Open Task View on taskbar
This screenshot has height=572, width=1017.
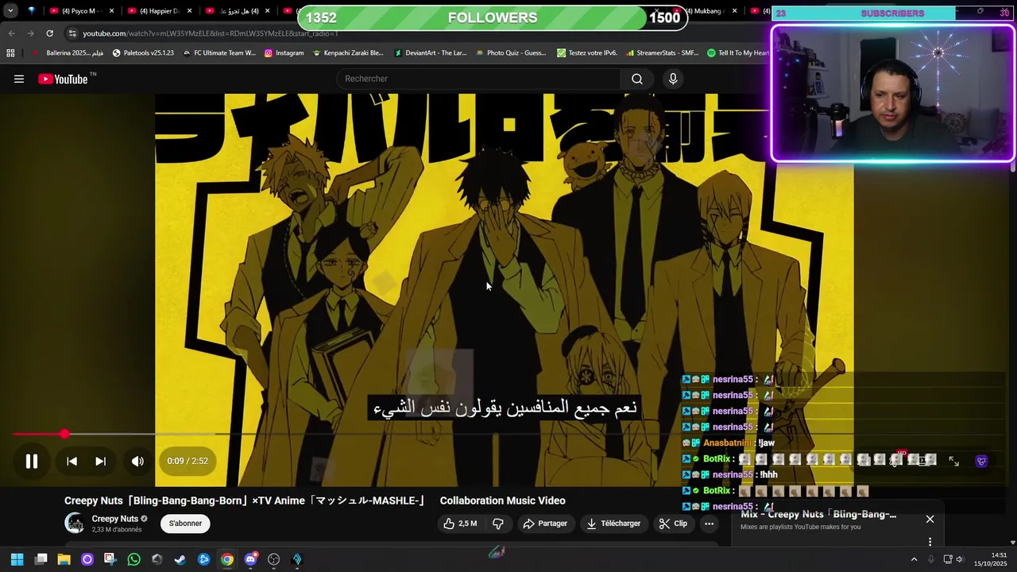pyautogui.click(x=41, y=559)
